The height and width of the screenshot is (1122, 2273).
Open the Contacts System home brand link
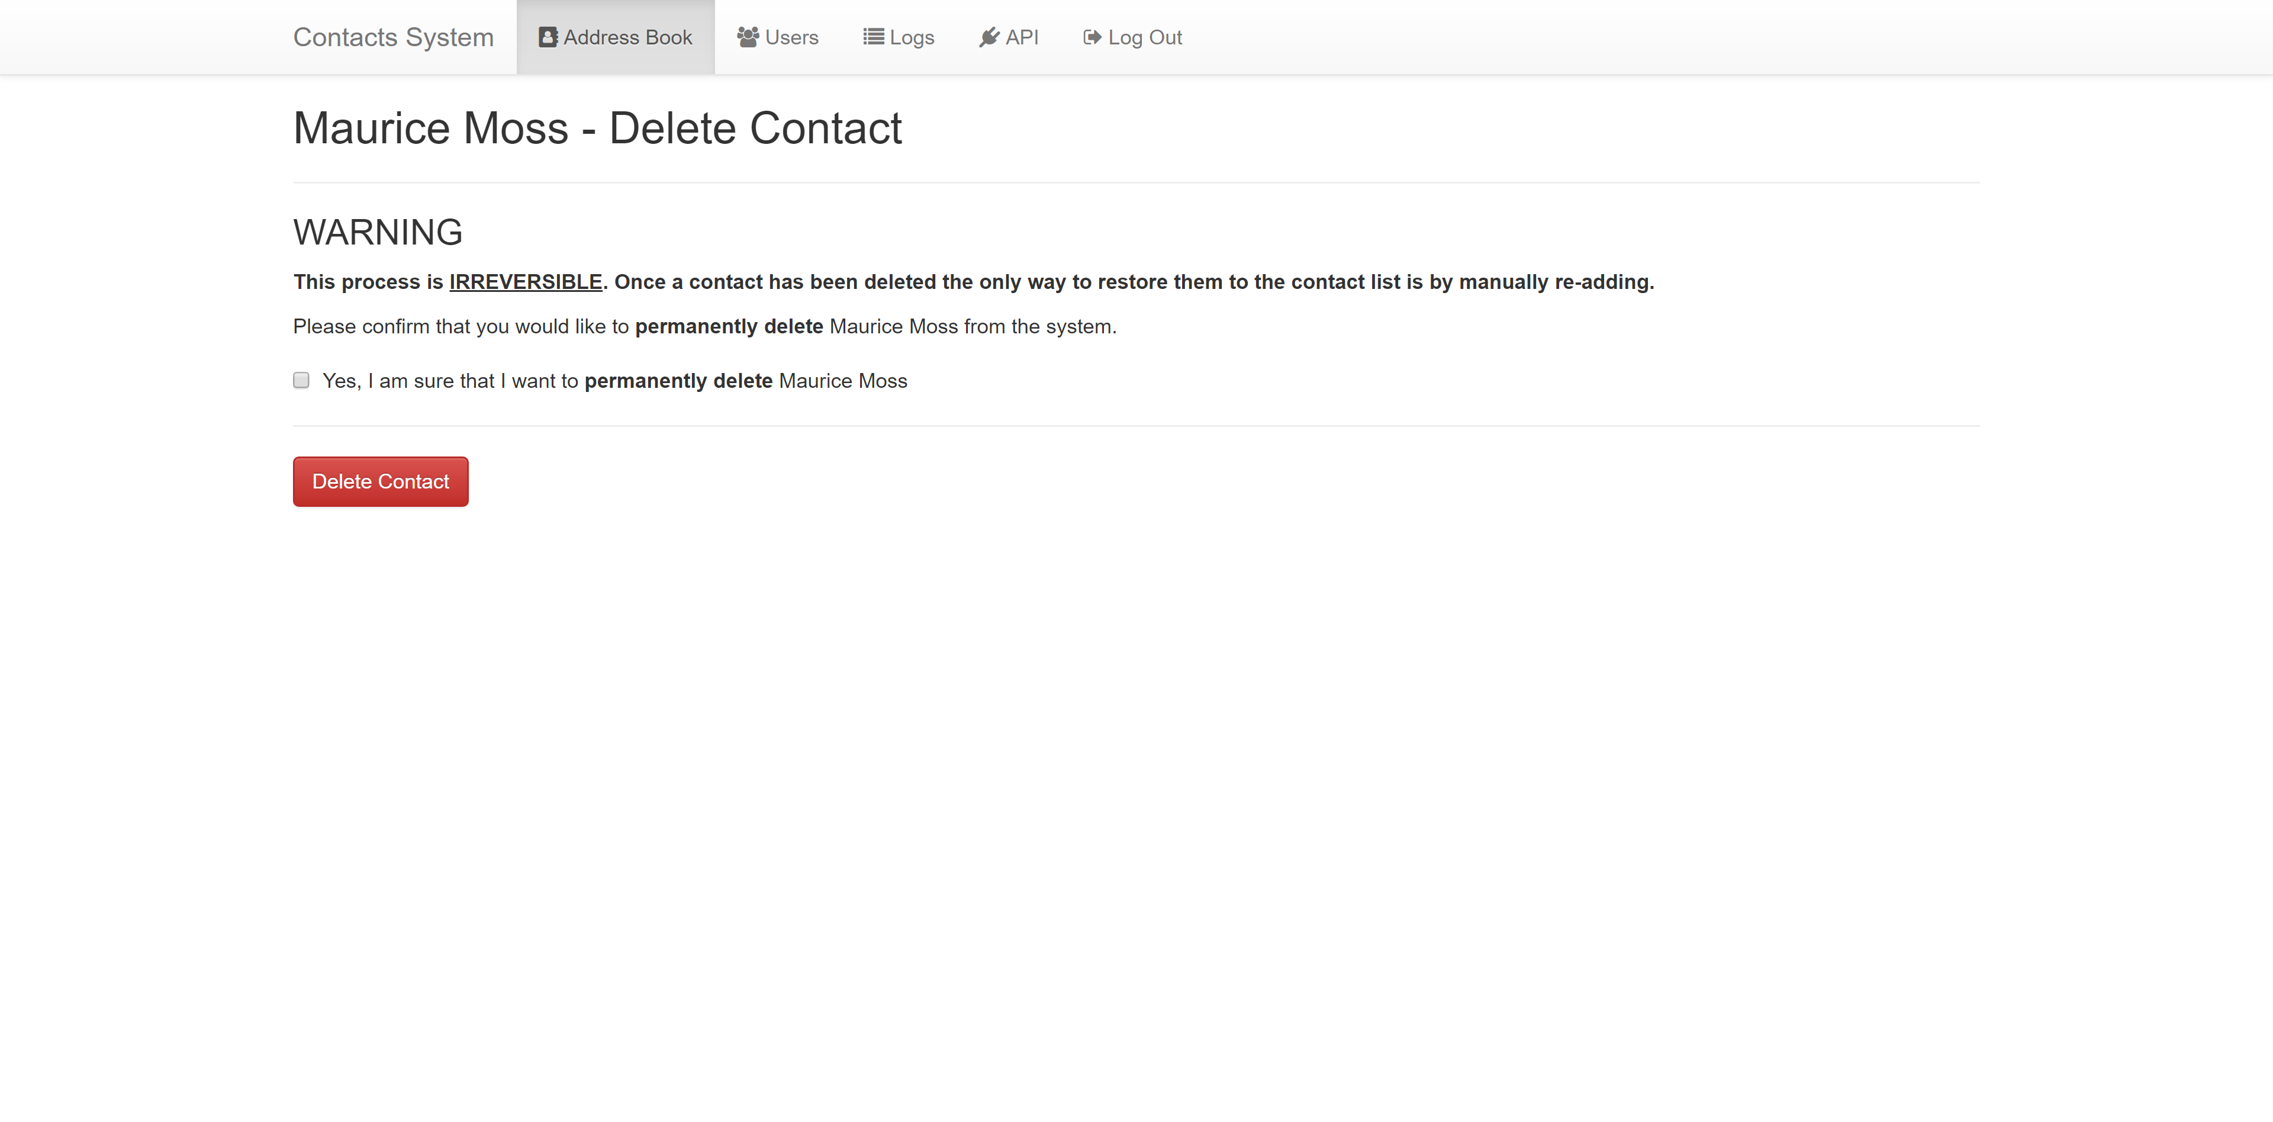(394, 37)
